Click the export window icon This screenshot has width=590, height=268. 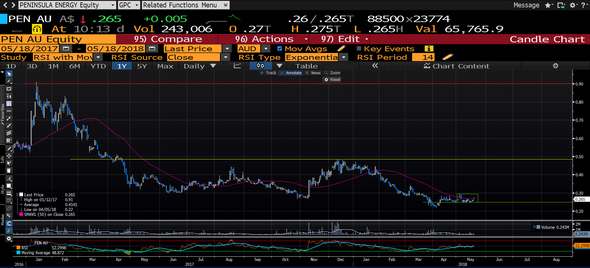point(561,5)
